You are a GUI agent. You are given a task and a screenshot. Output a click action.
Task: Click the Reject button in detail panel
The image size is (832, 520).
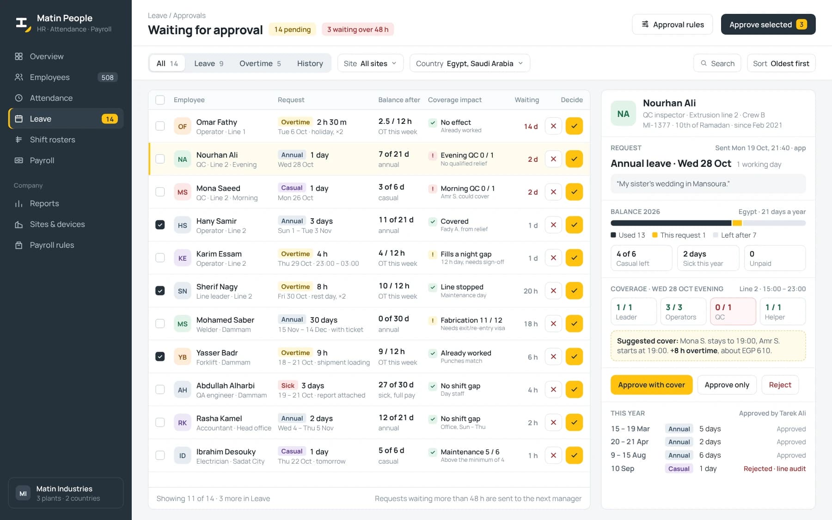pos(780,385)
